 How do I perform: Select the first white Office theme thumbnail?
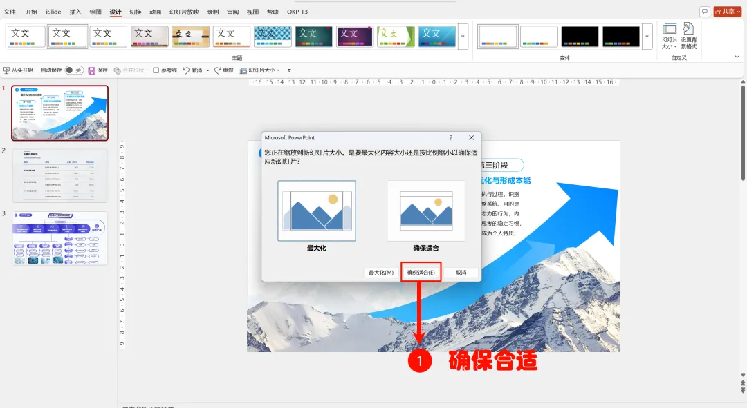(x=26, y=37)
